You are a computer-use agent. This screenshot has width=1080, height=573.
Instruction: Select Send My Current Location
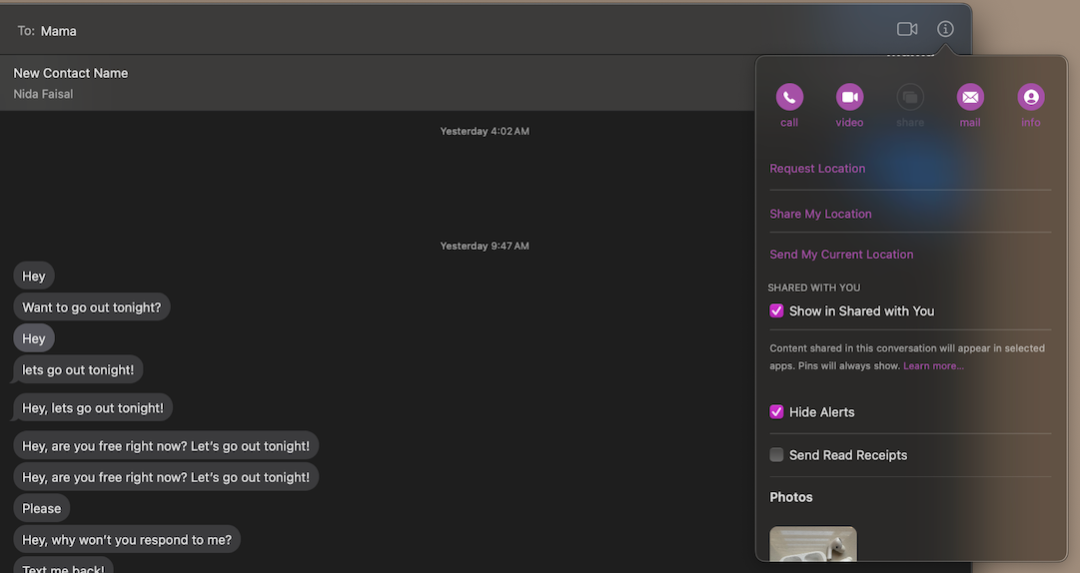pyautogui.click(x=841, y=255)
